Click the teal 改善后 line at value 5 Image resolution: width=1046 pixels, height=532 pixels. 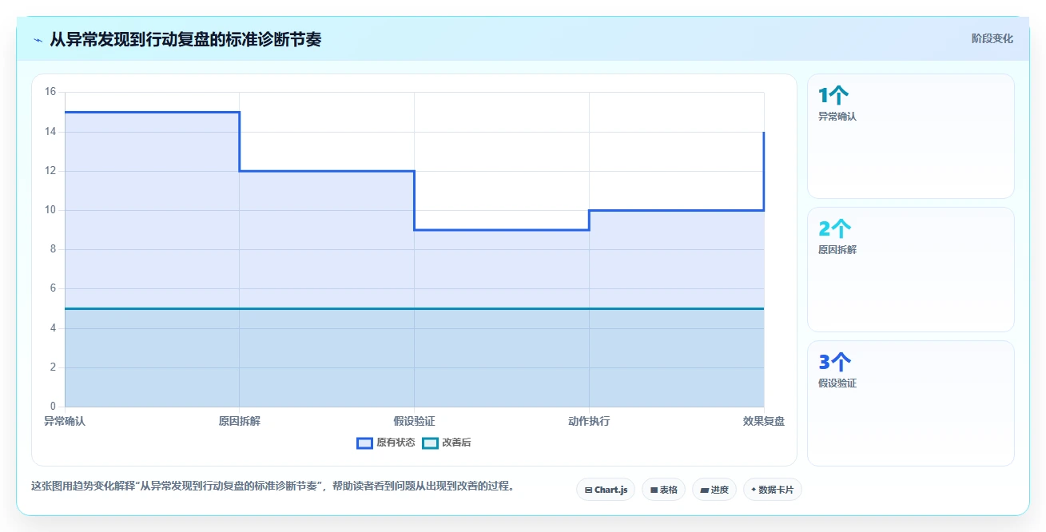(414, 308)
